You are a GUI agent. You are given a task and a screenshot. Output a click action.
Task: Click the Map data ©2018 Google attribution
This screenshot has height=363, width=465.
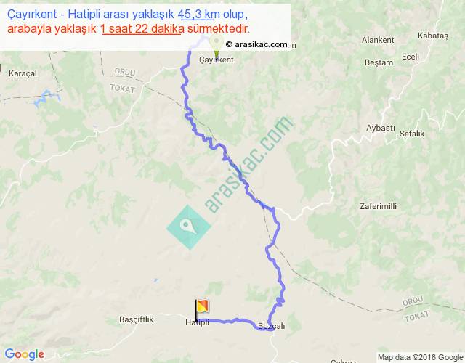[420, 357]
